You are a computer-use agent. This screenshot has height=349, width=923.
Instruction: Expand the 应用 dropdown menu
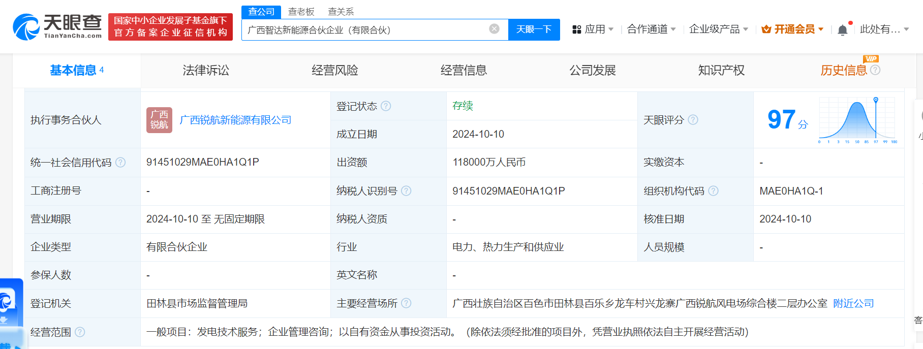[593, 29]
